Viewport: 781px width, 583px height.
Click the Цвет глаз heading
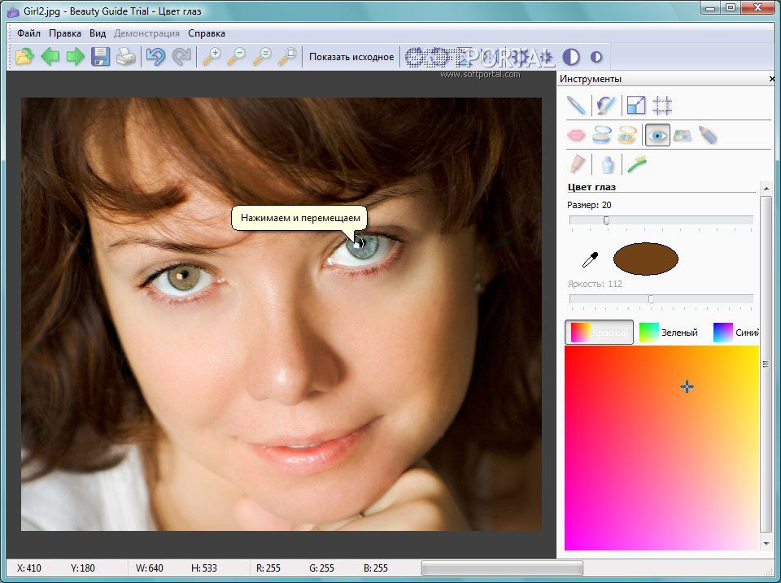591,187
